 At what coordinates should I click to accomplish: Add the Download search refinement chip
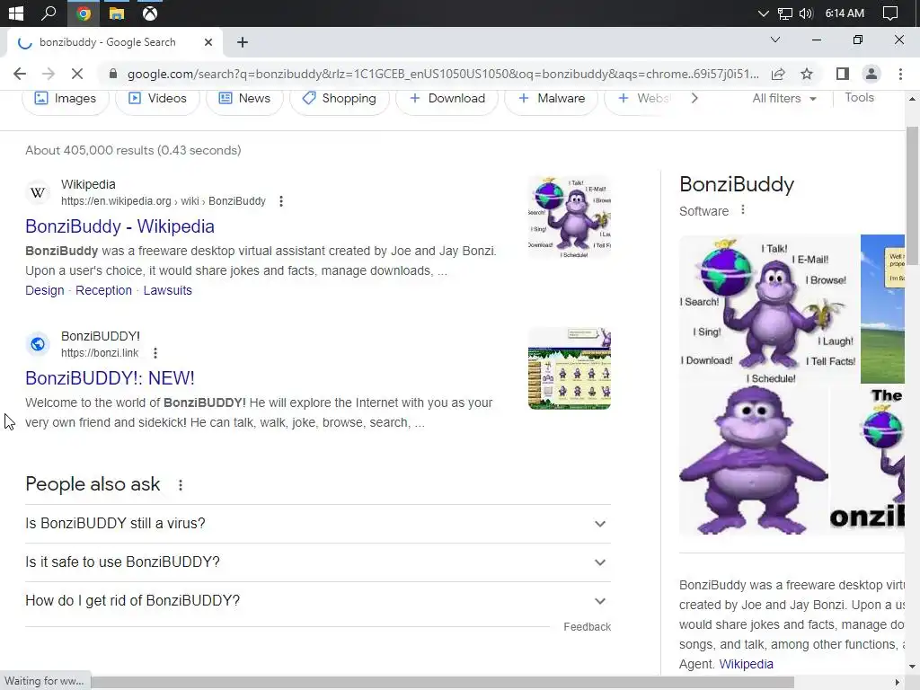(447, 99)
